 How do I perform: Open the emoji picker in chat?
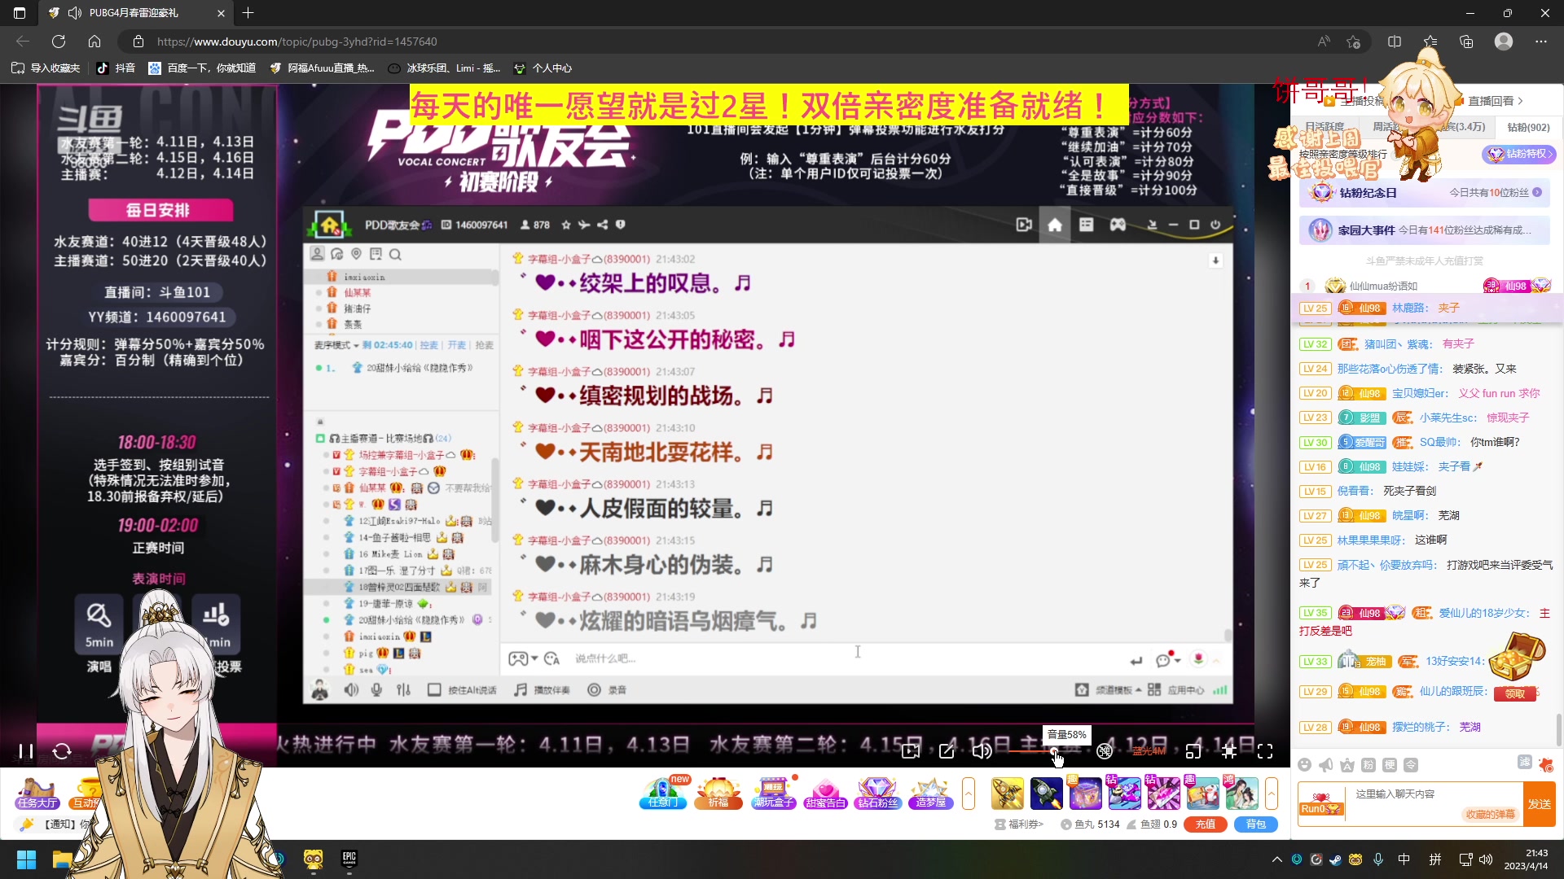coord(1305,765)
